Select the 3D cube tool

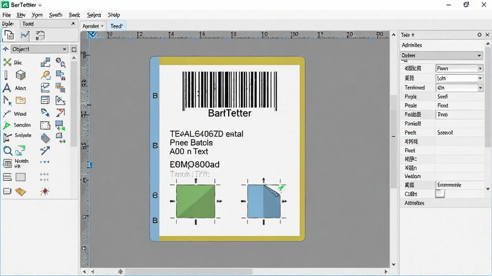click(21, 75)
